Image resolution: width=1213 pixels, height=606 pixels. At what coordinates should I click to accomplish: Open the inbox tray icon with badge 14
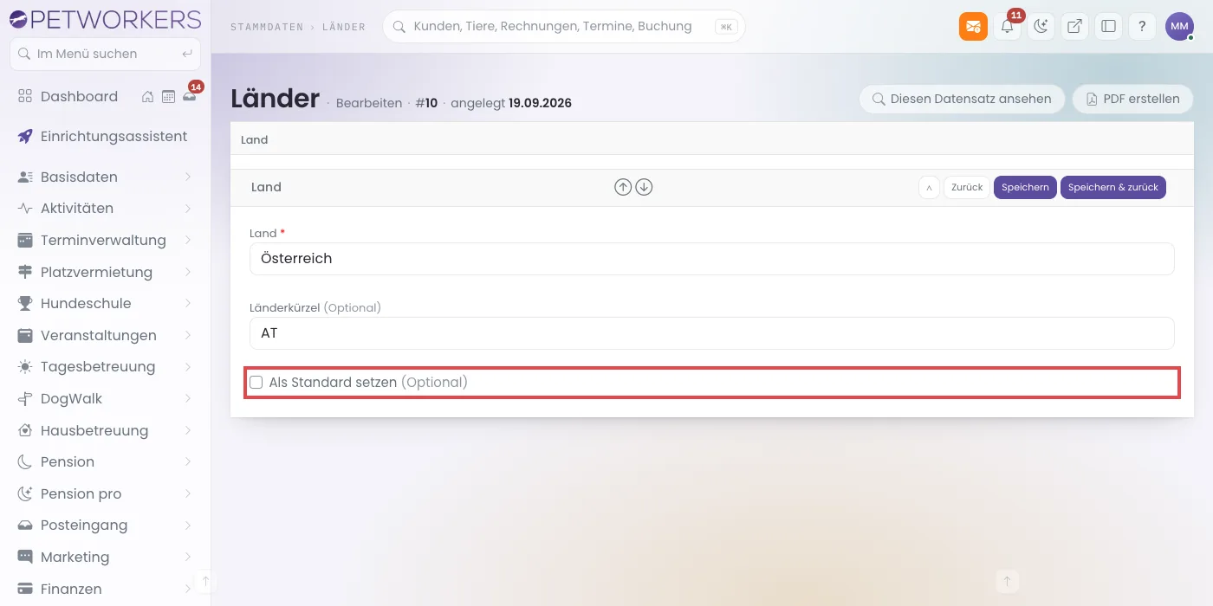tap(190, 96)
